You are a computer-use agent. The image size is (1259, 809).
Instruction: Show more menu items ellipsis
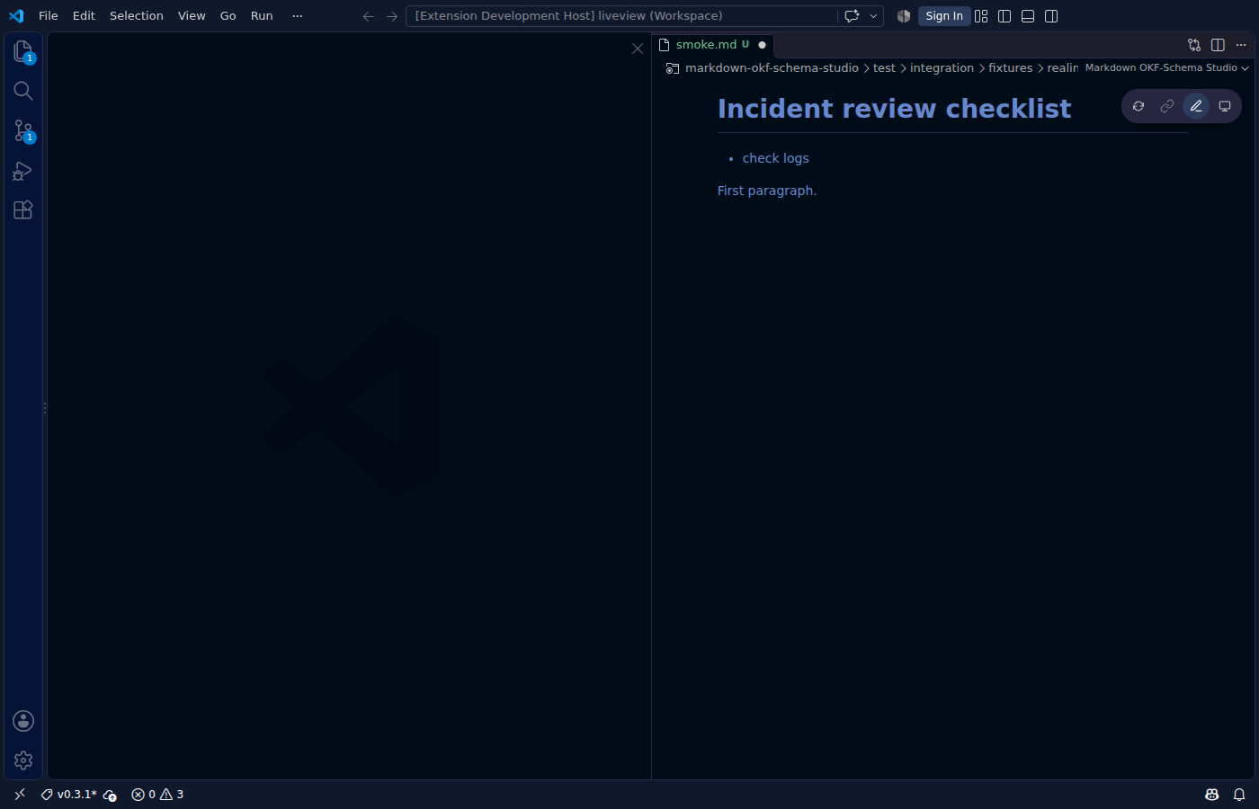point(298,15)
